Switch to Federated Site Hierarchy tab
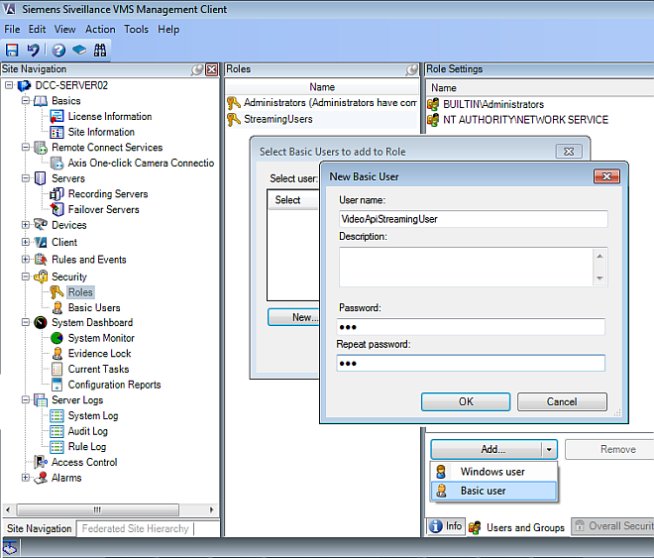 (x=136, y=528)
